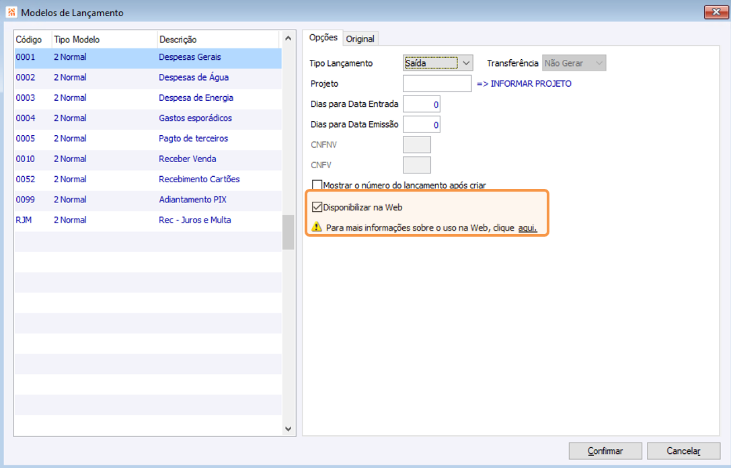Select the Gastos esporádicos row
The height and width of the screenshot is (468, 731).
click(x=148, y=118)
